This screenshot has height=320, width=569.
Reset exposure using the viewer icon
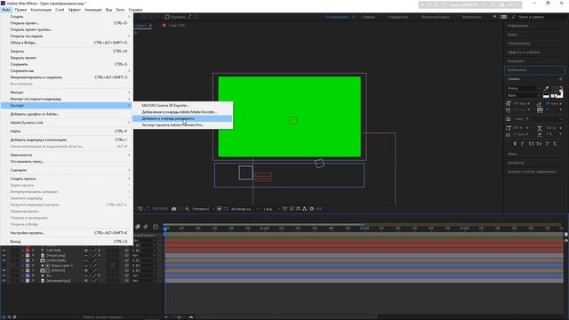click(312, 209)
